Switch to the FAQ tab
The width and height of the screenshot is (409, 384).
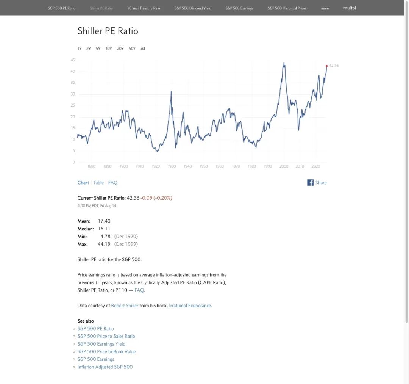[x=113, y=183]
